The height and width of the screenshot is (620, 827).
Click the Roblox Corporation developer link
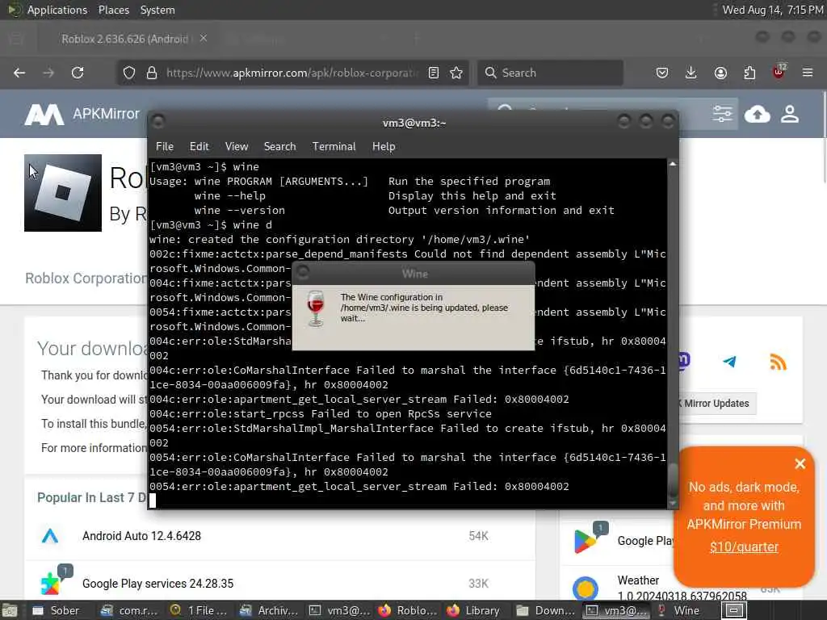pos(86,279)
